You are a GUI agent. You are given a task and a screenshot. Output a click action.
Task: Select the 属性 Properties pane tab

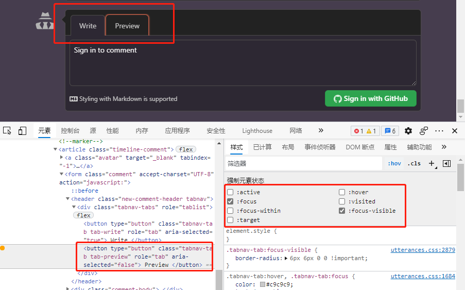click(x=390, y=147)
